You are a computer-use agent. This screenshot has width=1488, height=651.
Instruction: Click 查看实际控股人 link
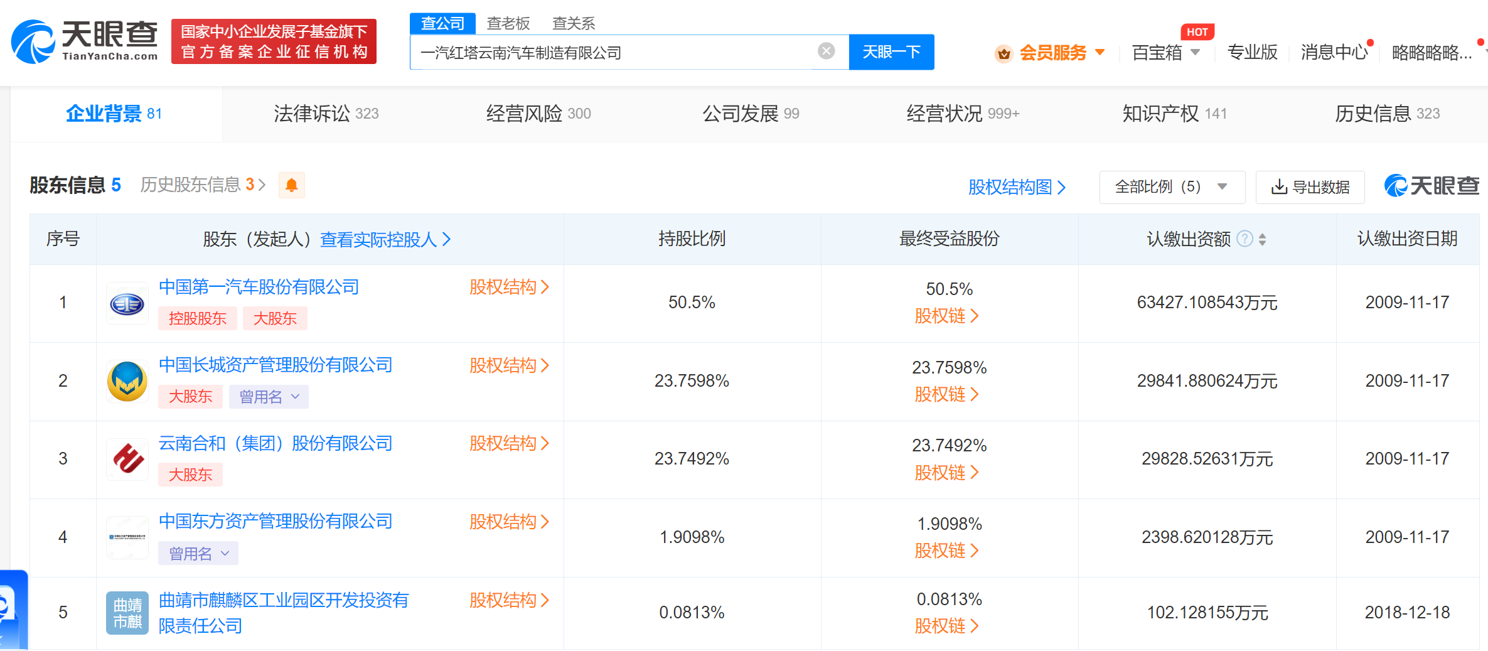(x=385, y=239)
